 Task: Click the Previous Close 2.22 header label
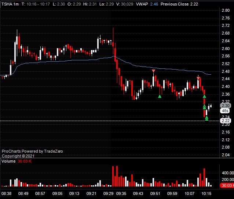(x=179, y=4)
